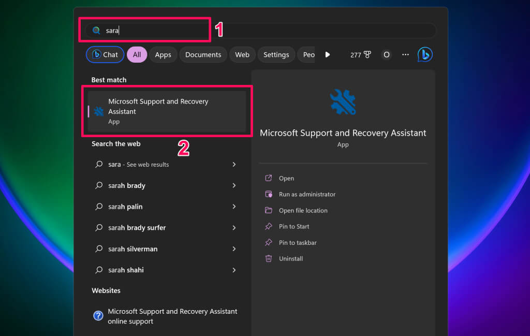Screen dimensions: 530x336
Task: Open the rewards points trophy icon
Action: [367, 55]
